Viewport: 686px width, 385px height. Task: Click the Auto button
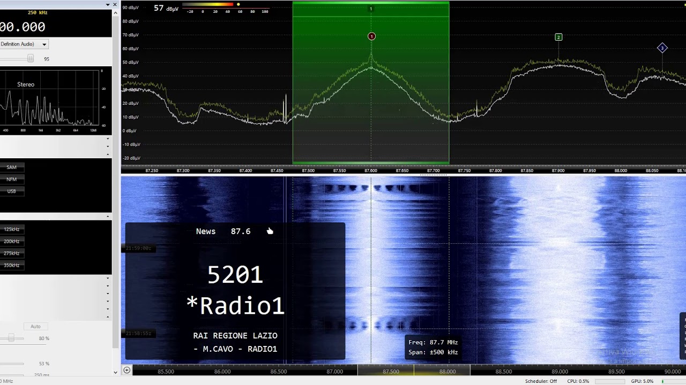click(35, 326)
